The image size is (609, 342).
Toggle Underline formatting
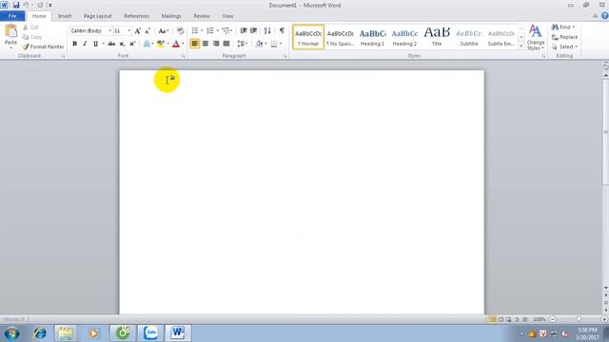point(95,44)
